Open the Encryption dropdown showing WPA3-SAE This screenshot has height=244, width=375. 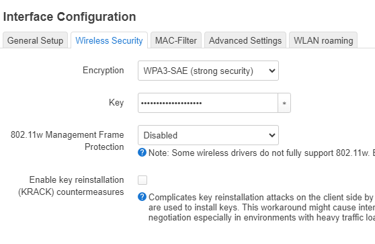(x=208, y=71)
